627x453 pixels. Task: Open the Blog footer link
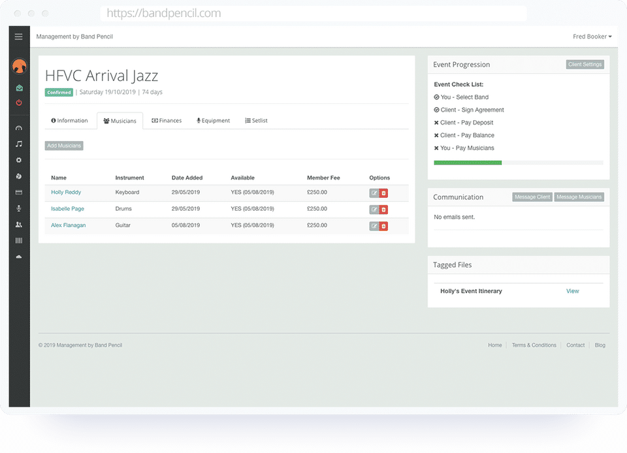coord(600,345)
